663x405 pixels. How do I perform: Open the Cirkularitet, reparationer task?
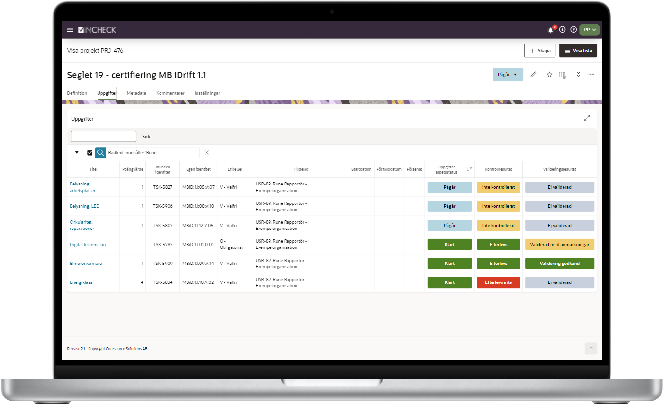pyautogui.click(x=82, y=225)
